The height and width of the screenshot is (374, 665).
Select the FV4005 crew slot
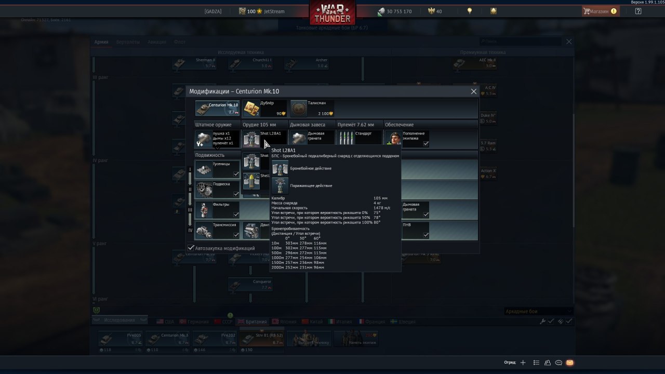point(121,339)
